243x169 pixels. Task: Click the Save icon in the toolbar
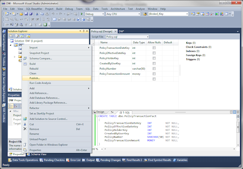pyautogui.click(x=26, y=14)
